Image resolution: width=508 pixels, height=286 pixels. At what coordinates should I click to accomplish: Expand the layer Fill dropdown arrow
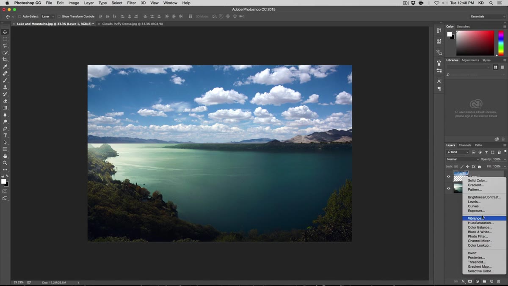pos(505,166)
